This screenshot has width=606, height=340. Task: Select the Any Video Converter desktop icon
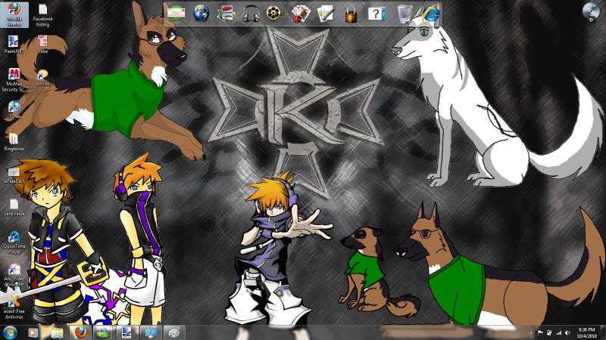[x=14, y=275]
